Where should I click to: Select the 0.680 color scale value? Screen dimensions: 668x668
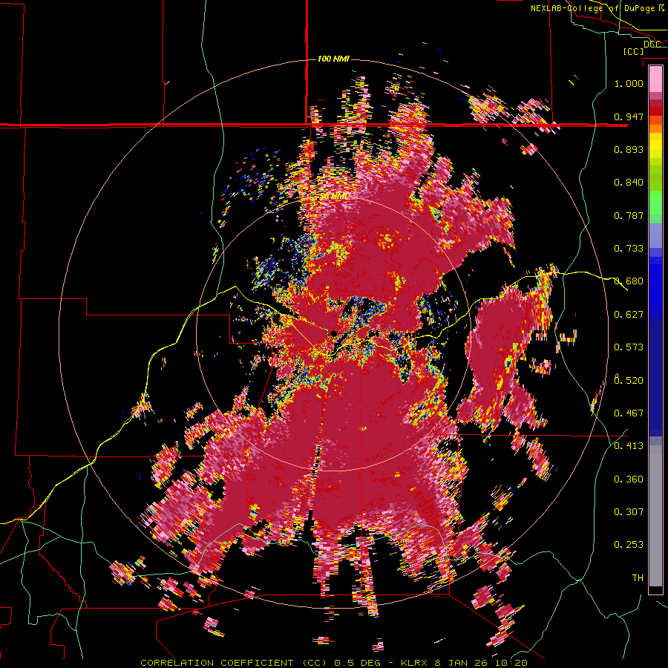629,281
